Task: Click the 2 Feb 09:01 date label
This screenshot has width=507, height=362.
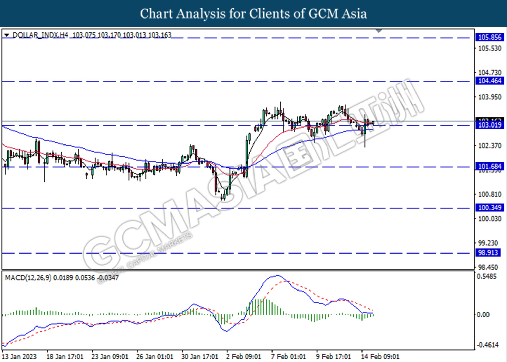Action: 243,356
